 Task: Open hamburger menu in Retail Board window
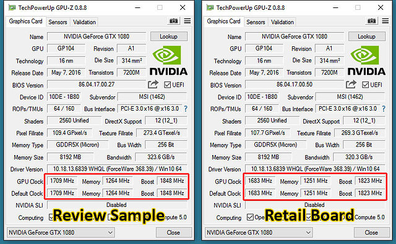click(x=385, y=21)
